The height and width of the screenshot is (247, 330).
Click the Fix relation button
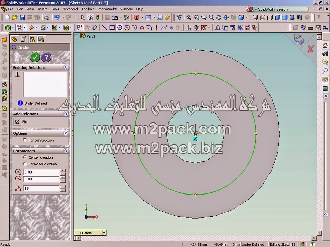click(x=18, y=122)
